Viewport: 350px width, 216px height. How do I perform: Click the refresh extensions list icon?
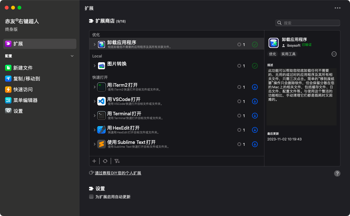tap(105, 161)
